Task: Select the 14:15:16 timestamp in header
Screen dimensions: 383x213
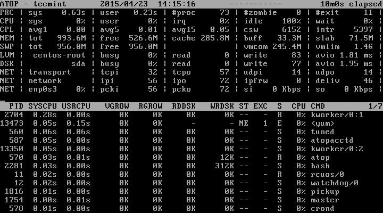Action: point(169,3)
